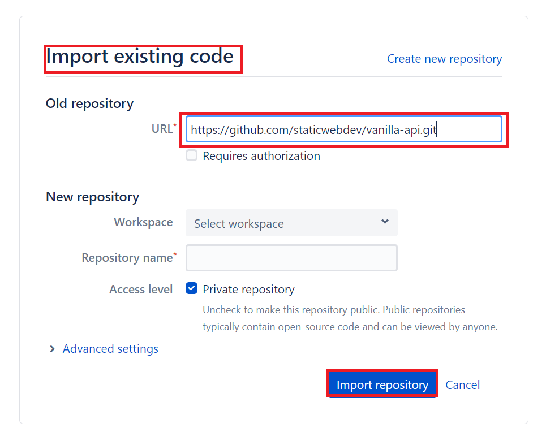Click the Access level label
The image size is (546, 445).
pos(141,290)
